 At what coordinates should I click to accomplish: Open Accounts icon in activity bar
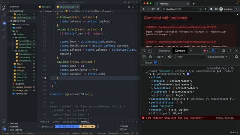click(x=3, y=121)
